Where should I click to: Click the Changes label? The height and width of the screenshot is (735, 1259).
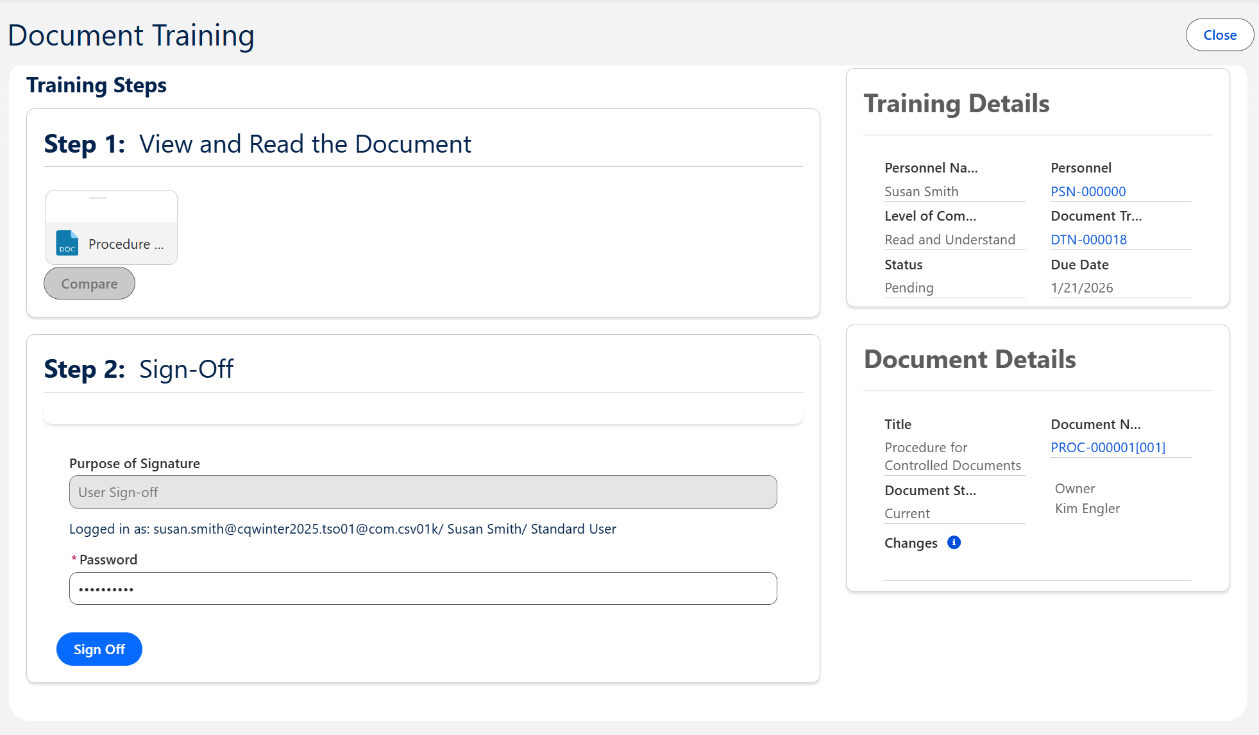911,543
